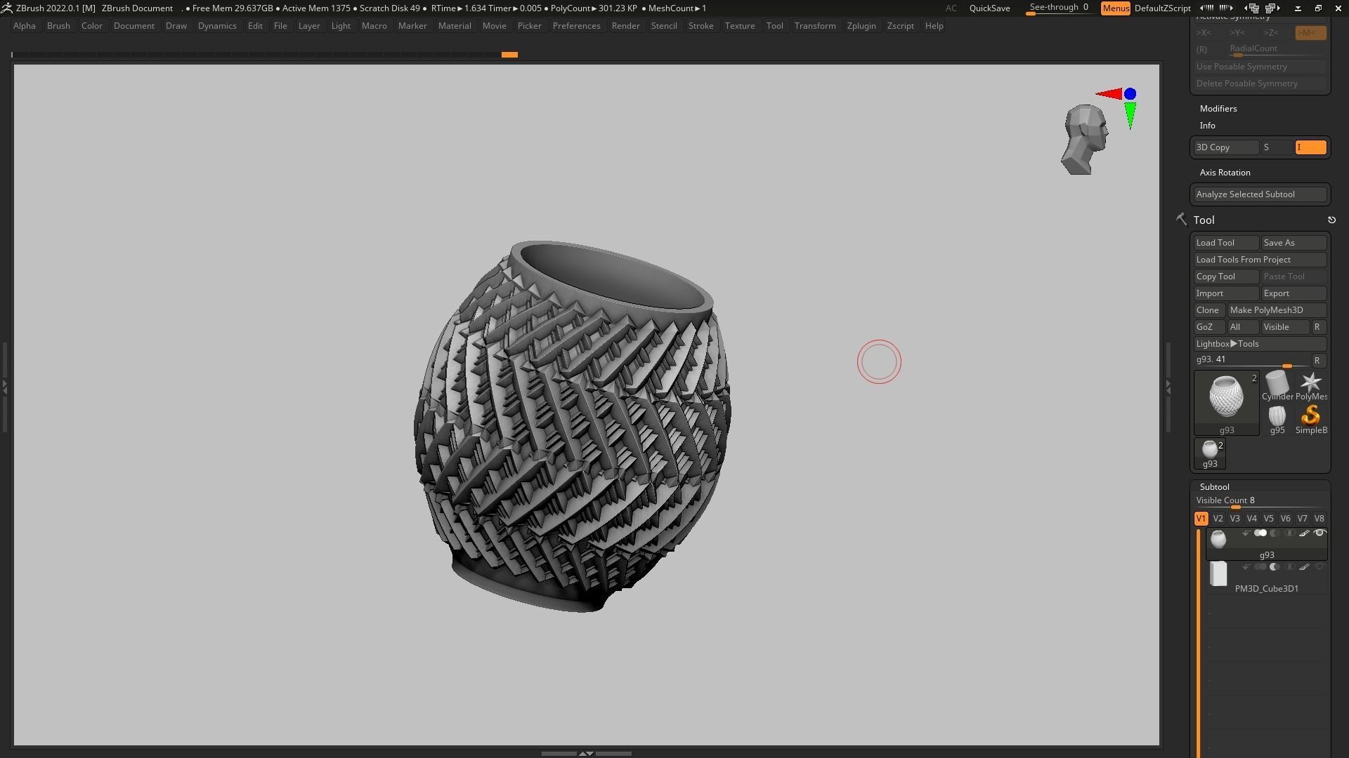The height and width of the screenshot is (758, 1349).
Task: Expand the bottom shelf divider
Action: (586, 753)
